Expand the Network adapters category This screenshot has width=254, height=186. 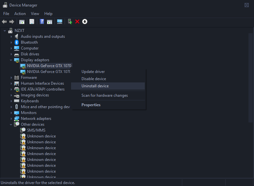pos(11,119)
